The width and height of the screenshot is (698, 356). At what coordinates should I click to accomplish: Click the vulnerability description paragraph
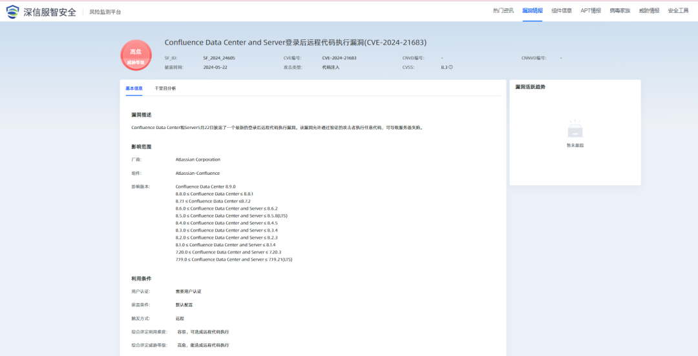[277, 128]
